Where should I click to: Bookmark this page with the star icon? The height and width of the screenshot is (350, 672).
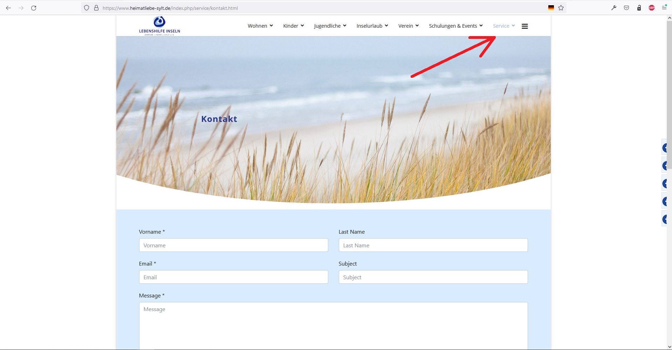(x=561, y=8)
